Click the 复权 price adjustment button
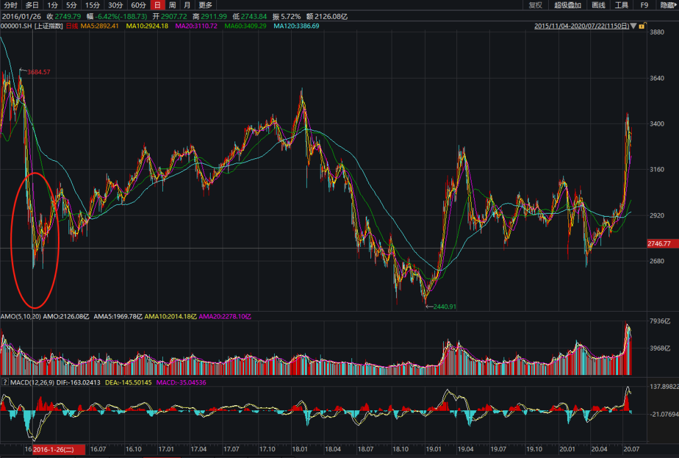This screenshot has width=679, height=458. click(535, 5)
